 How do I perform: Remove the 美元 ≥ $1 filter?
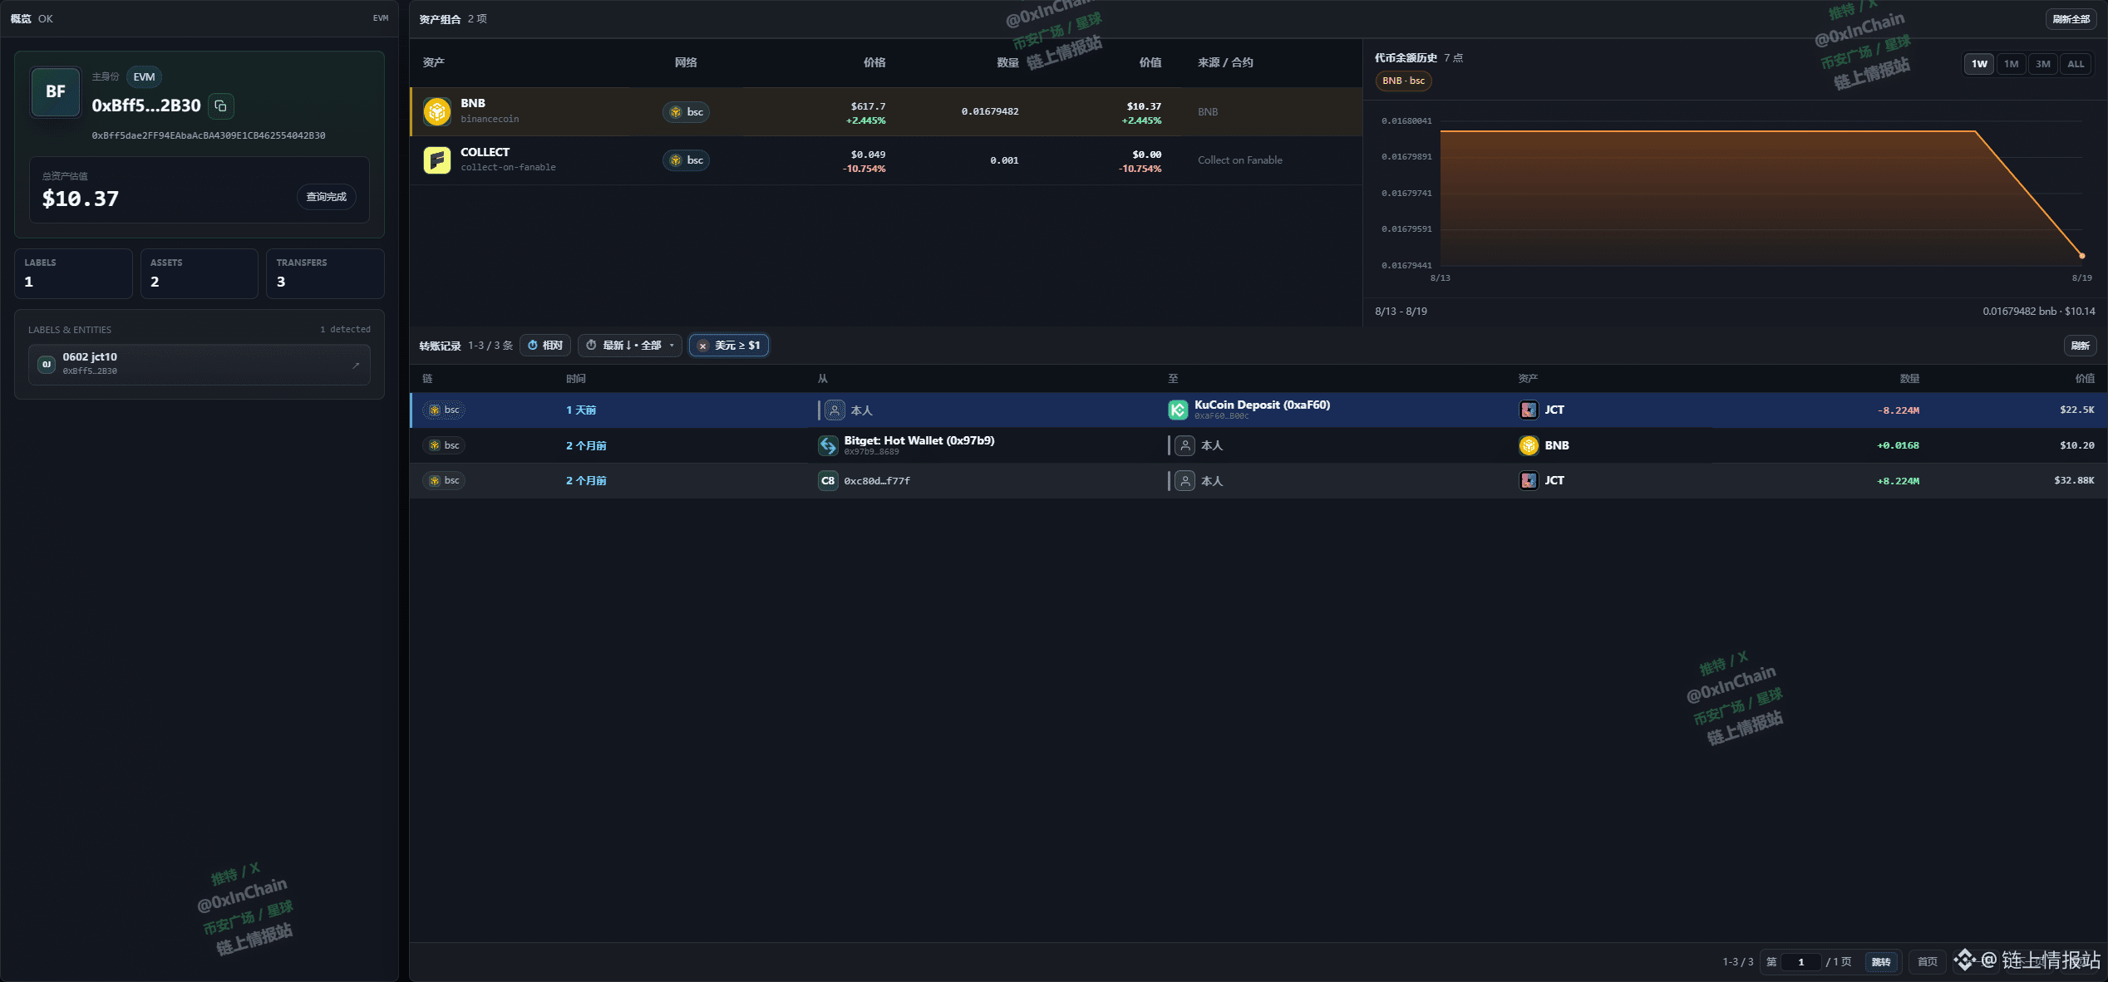pos(703,346)
